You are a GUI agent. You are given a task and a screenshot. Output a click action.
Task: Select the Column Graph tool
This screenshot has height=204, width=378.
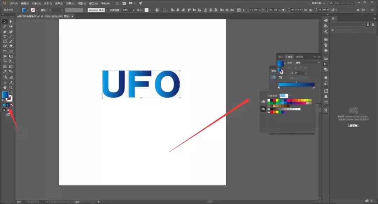(11, 77)
